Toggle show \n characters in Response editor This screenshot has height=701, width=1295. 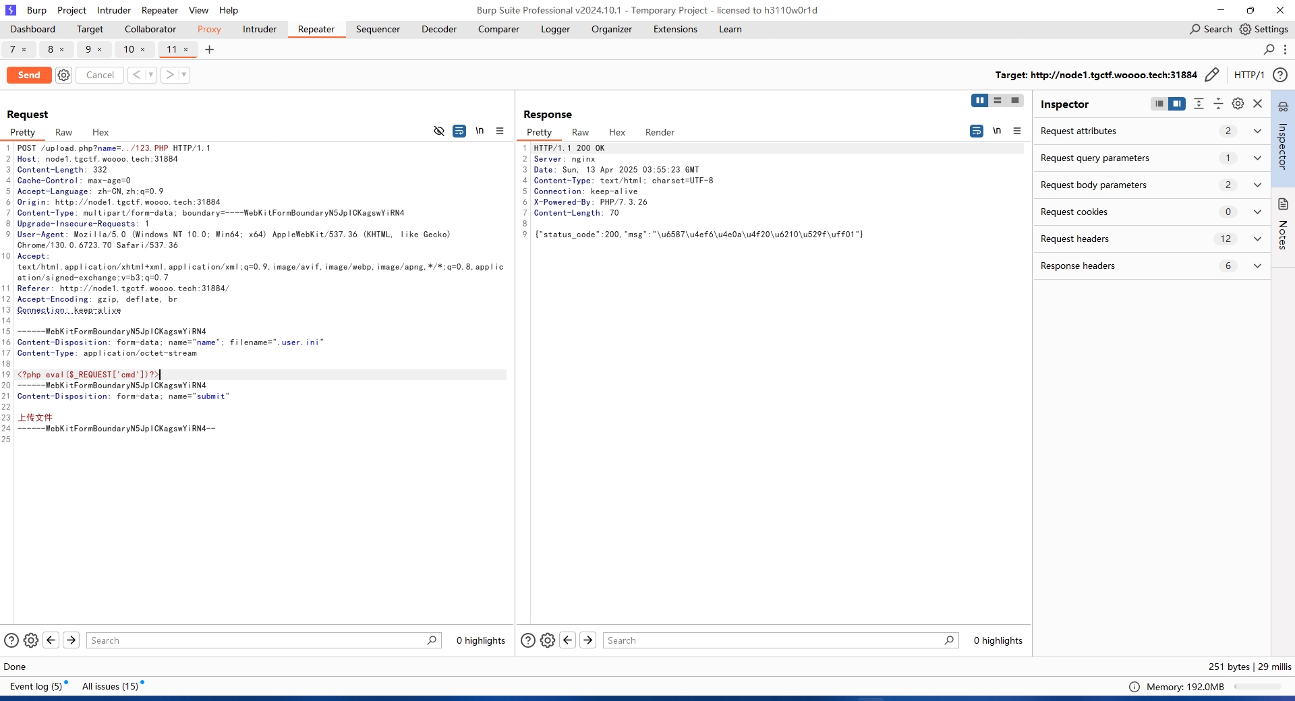997,131
